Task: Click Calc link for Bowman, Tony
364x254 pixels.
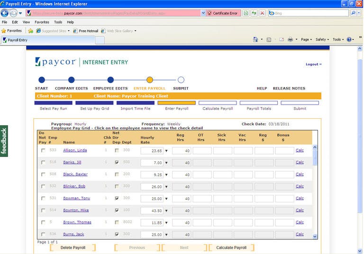Action: click(300, 198)
